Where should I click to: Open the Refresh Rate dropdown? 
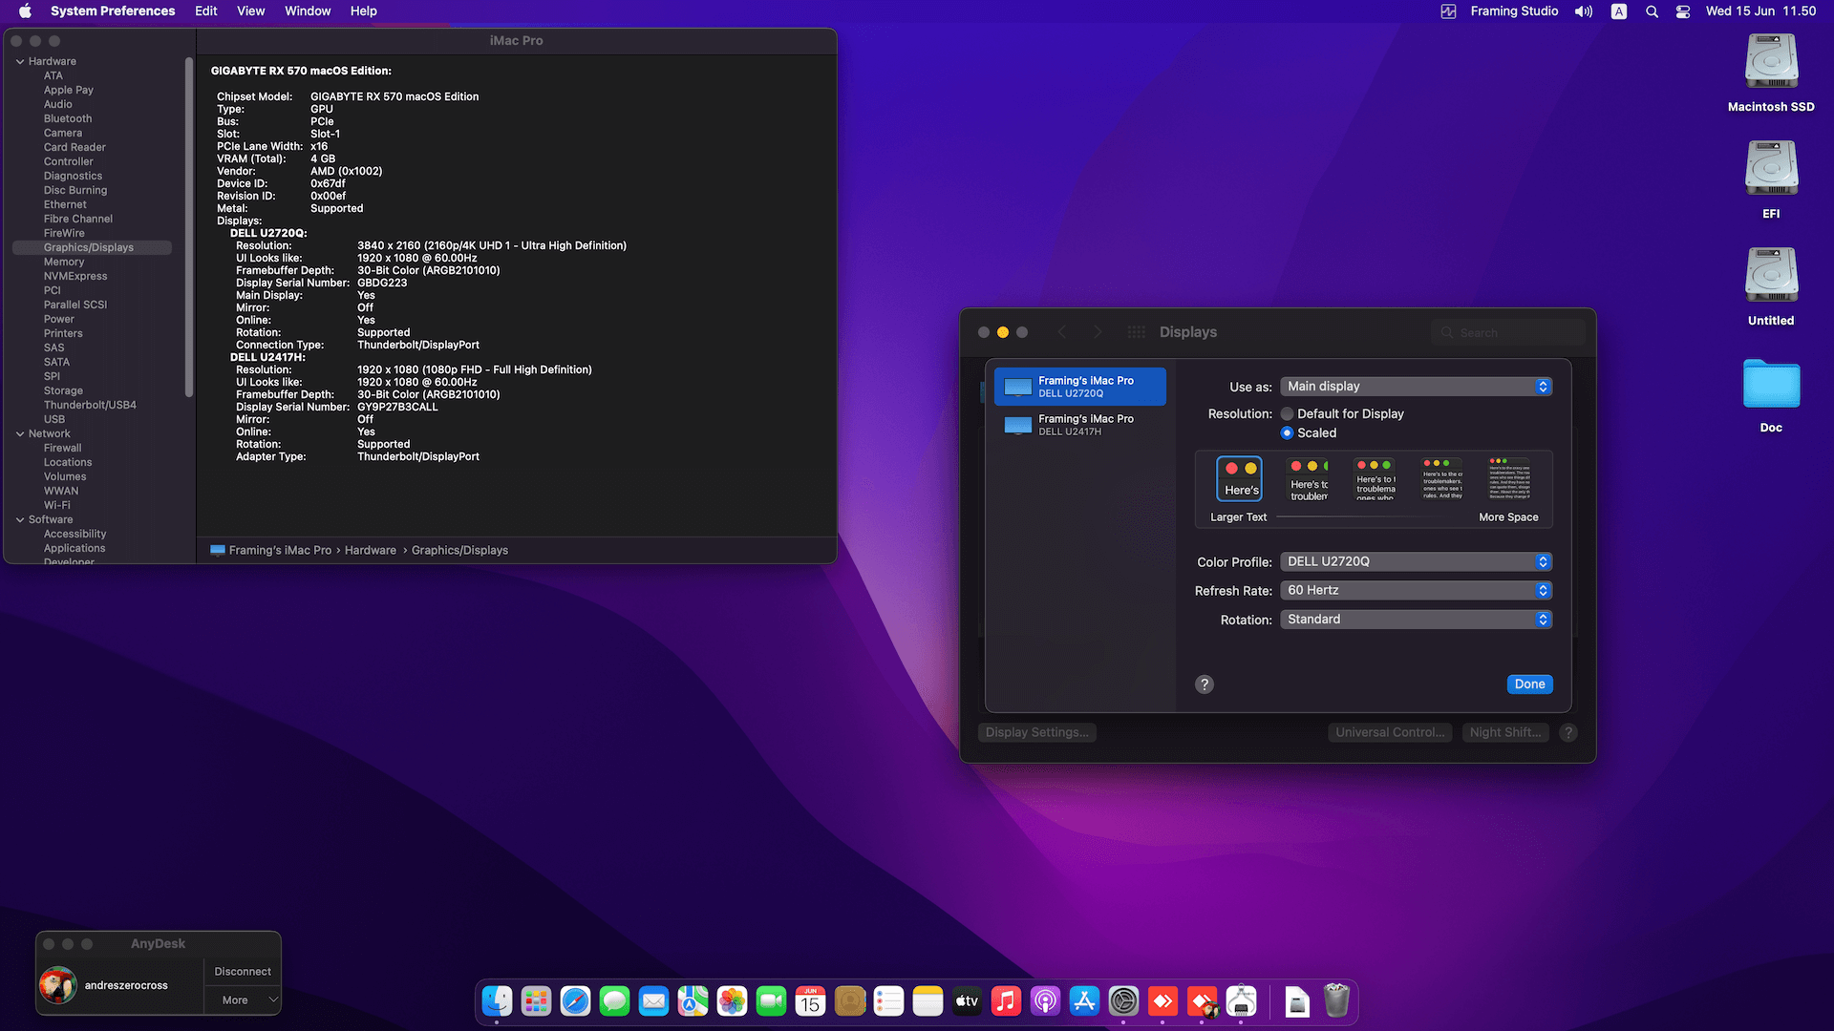click(x=1416, y=590)
